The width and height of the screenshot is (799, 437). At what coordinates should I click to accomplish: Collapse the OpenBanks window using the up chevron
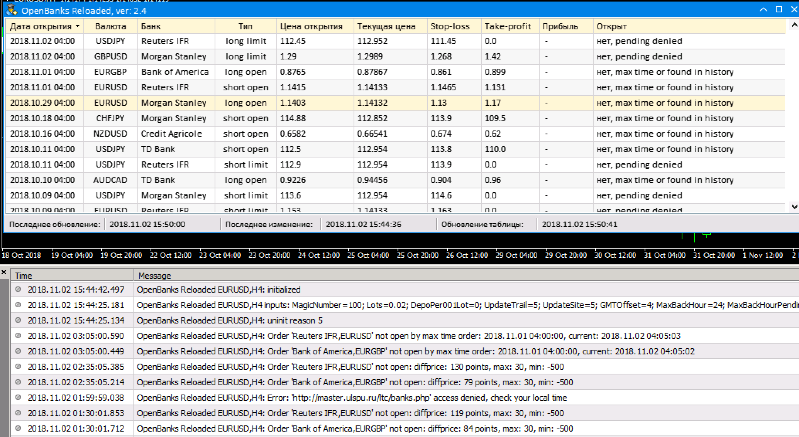click(763, 10)
